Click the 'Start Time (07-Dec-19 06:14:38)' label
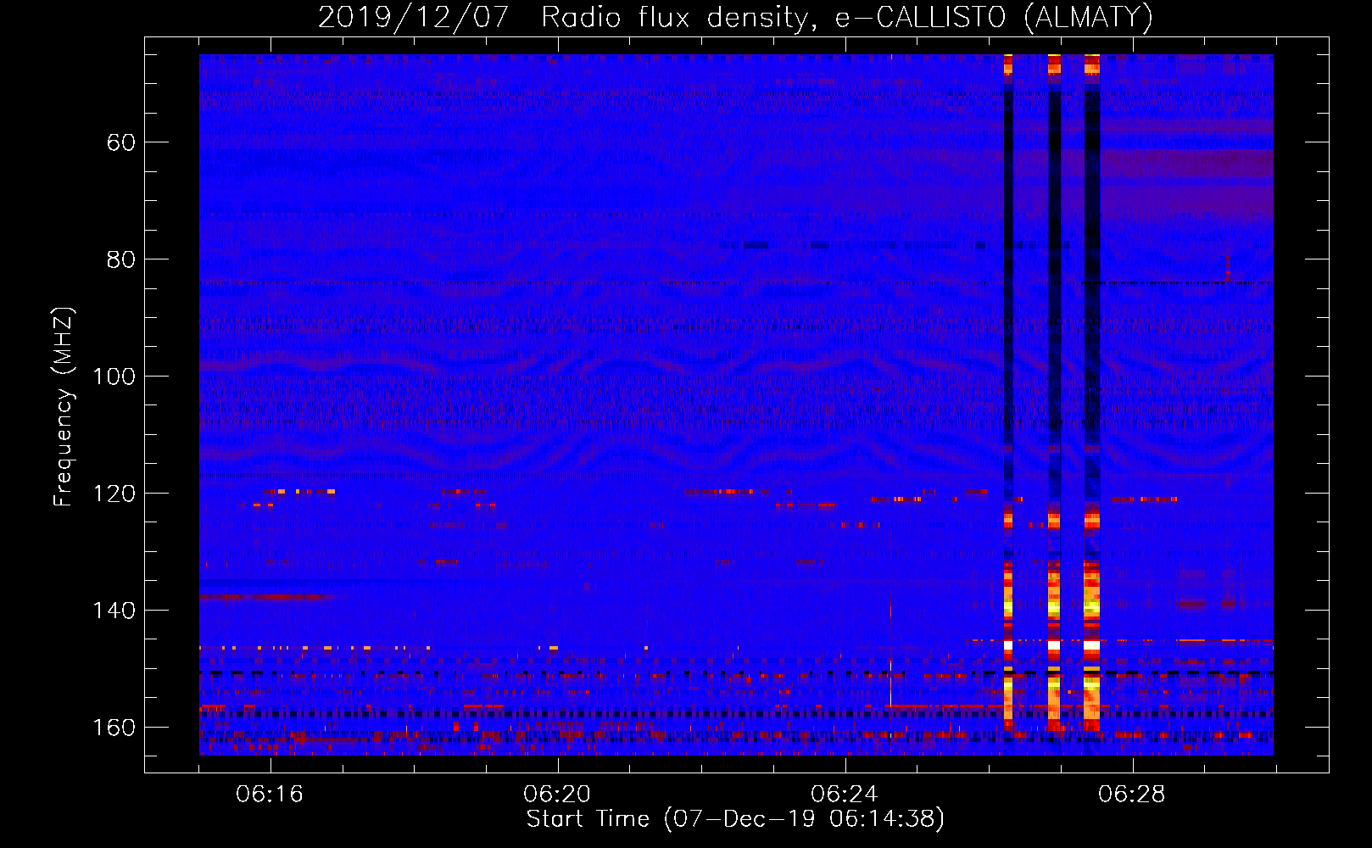 (x=735, y=819)
